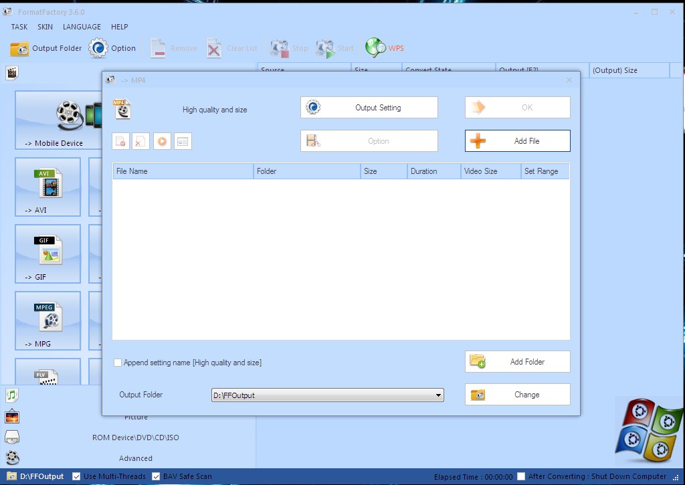Select the Mobile Device conversion tile
The height and width of the screenshot is (485, 685).
tap(59, 120)
